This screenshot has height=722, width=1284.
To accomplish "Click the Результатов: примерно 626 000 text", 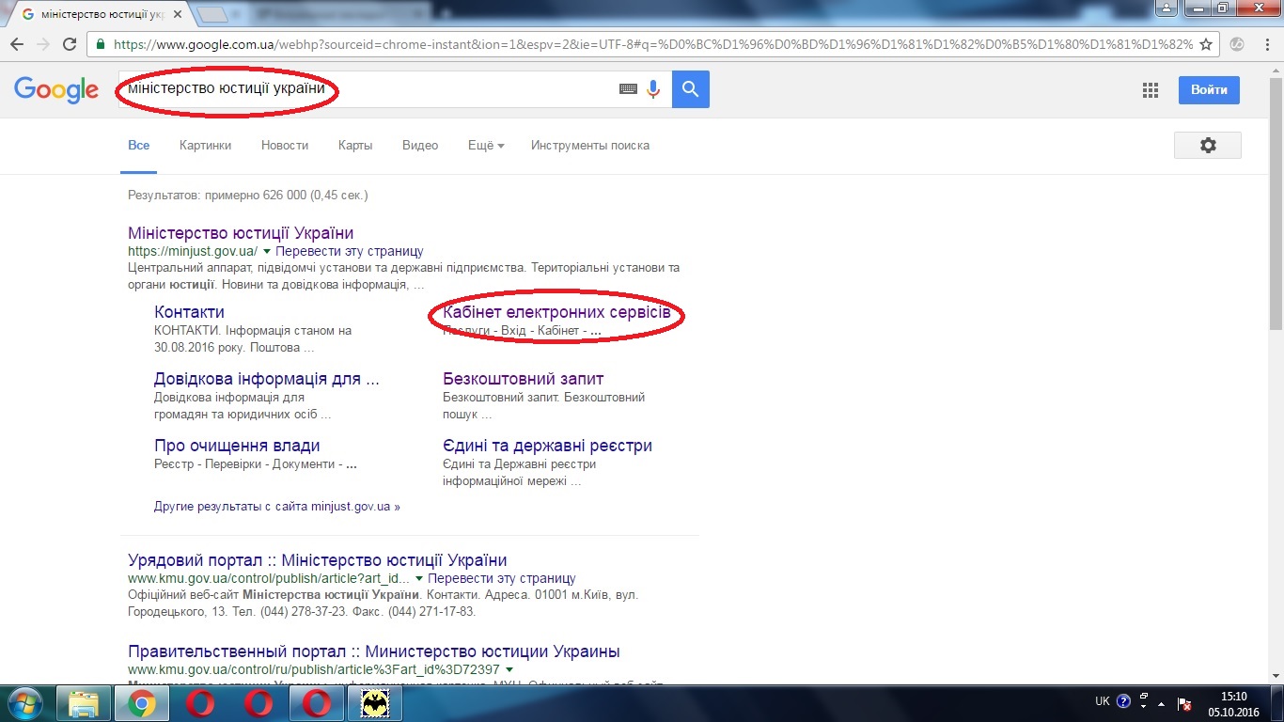I will click(248, 196).
